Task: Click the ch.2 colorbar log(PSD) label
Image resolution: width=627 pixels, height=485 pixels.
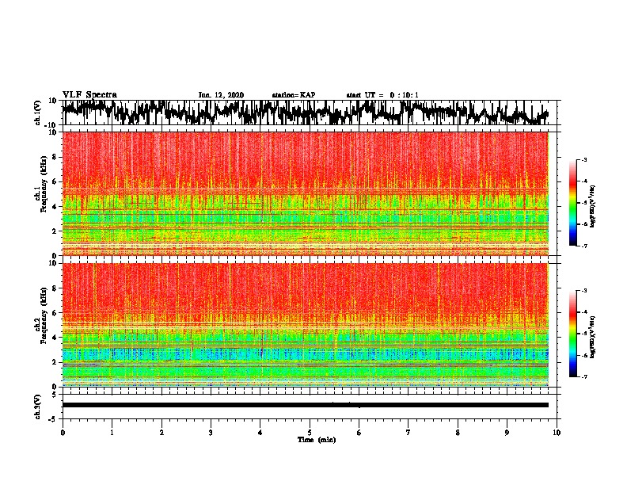Action: [593, 337]
